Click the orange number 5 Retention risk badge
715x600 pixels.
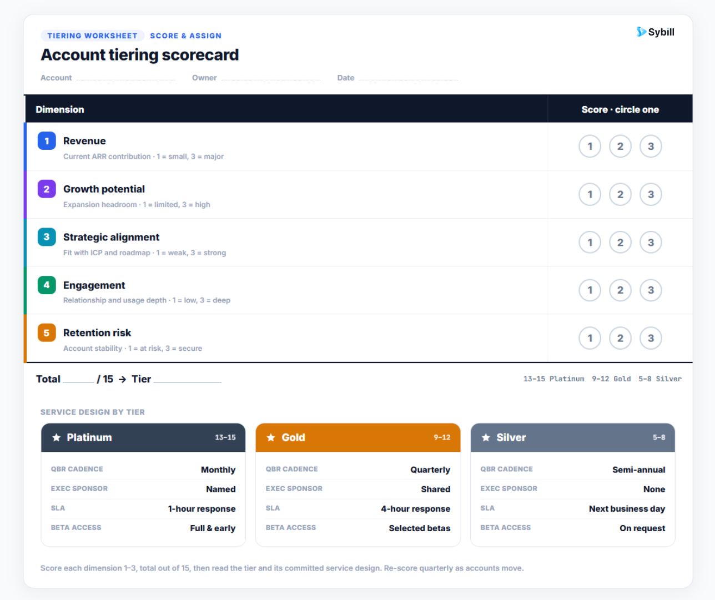(47, 333)
